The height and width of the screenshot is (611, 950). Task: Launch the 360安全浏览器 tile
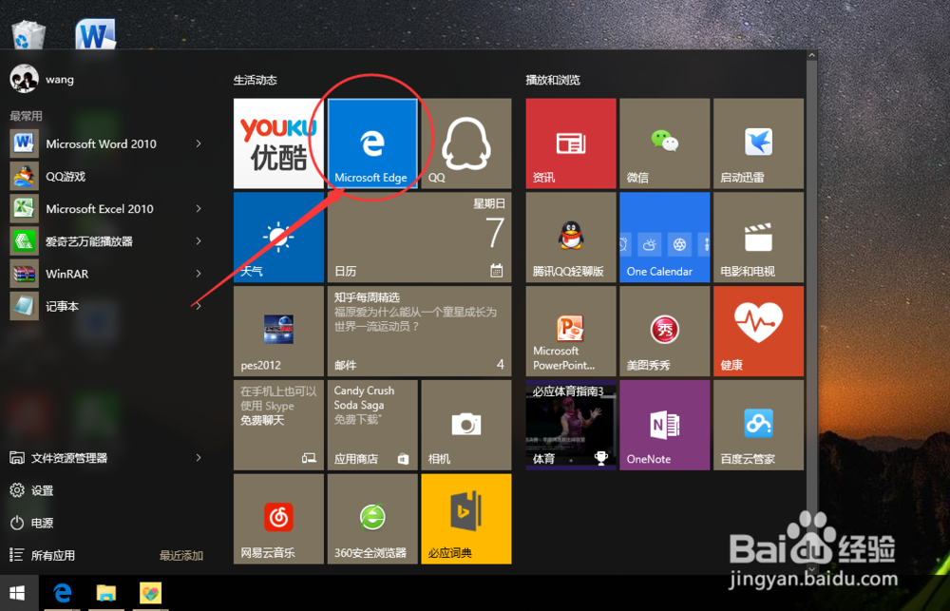tap(372, 520)
